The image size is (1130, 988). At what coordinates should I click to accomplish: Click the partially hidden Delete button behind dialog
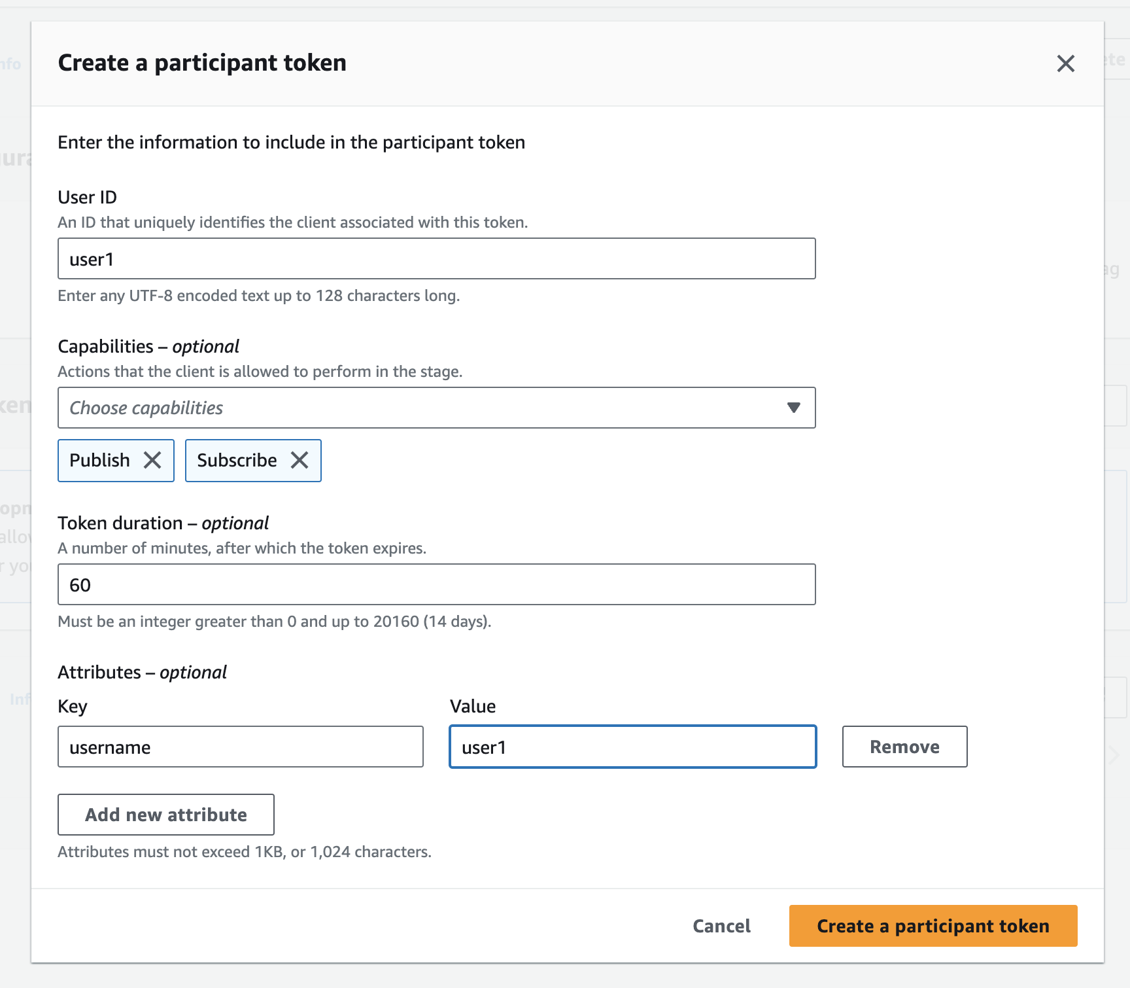[x=1116, y=60]
